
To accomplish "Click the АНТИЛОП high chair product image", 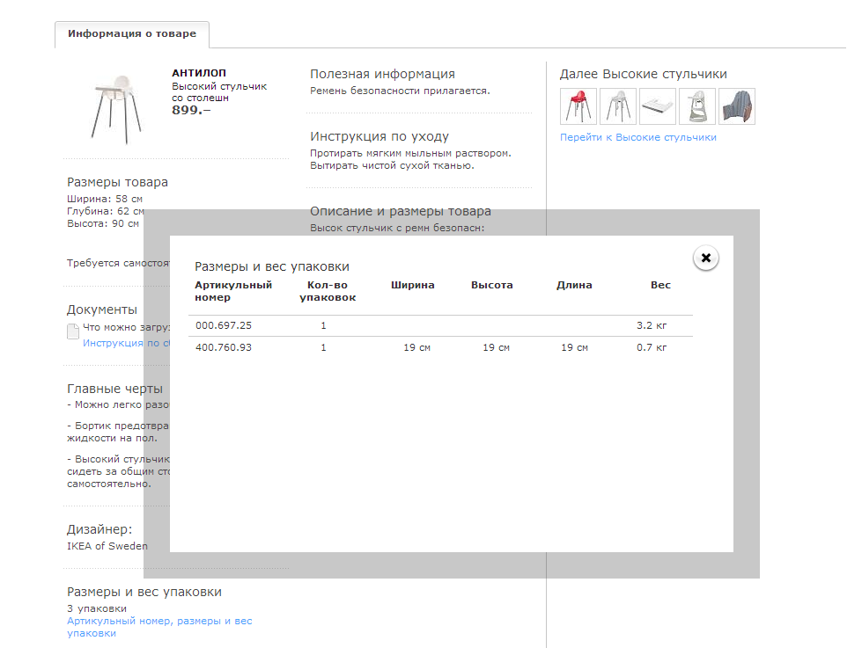I will pos(116,109).
